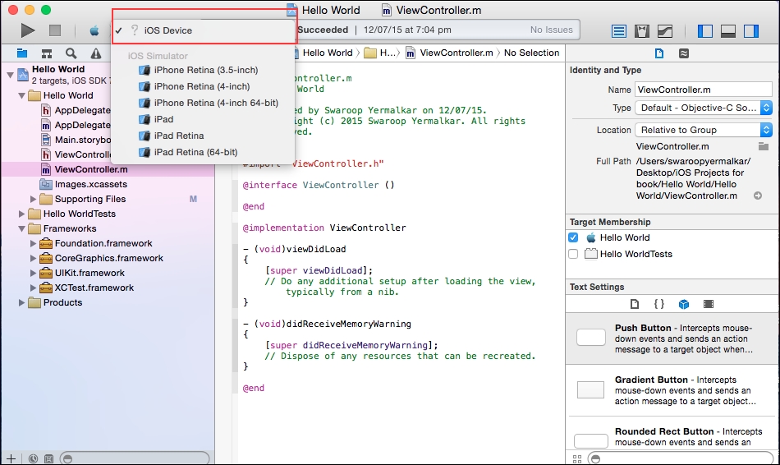Stop the running build
The width and height of the screenshot is (780, 465).
coord(55,30)
